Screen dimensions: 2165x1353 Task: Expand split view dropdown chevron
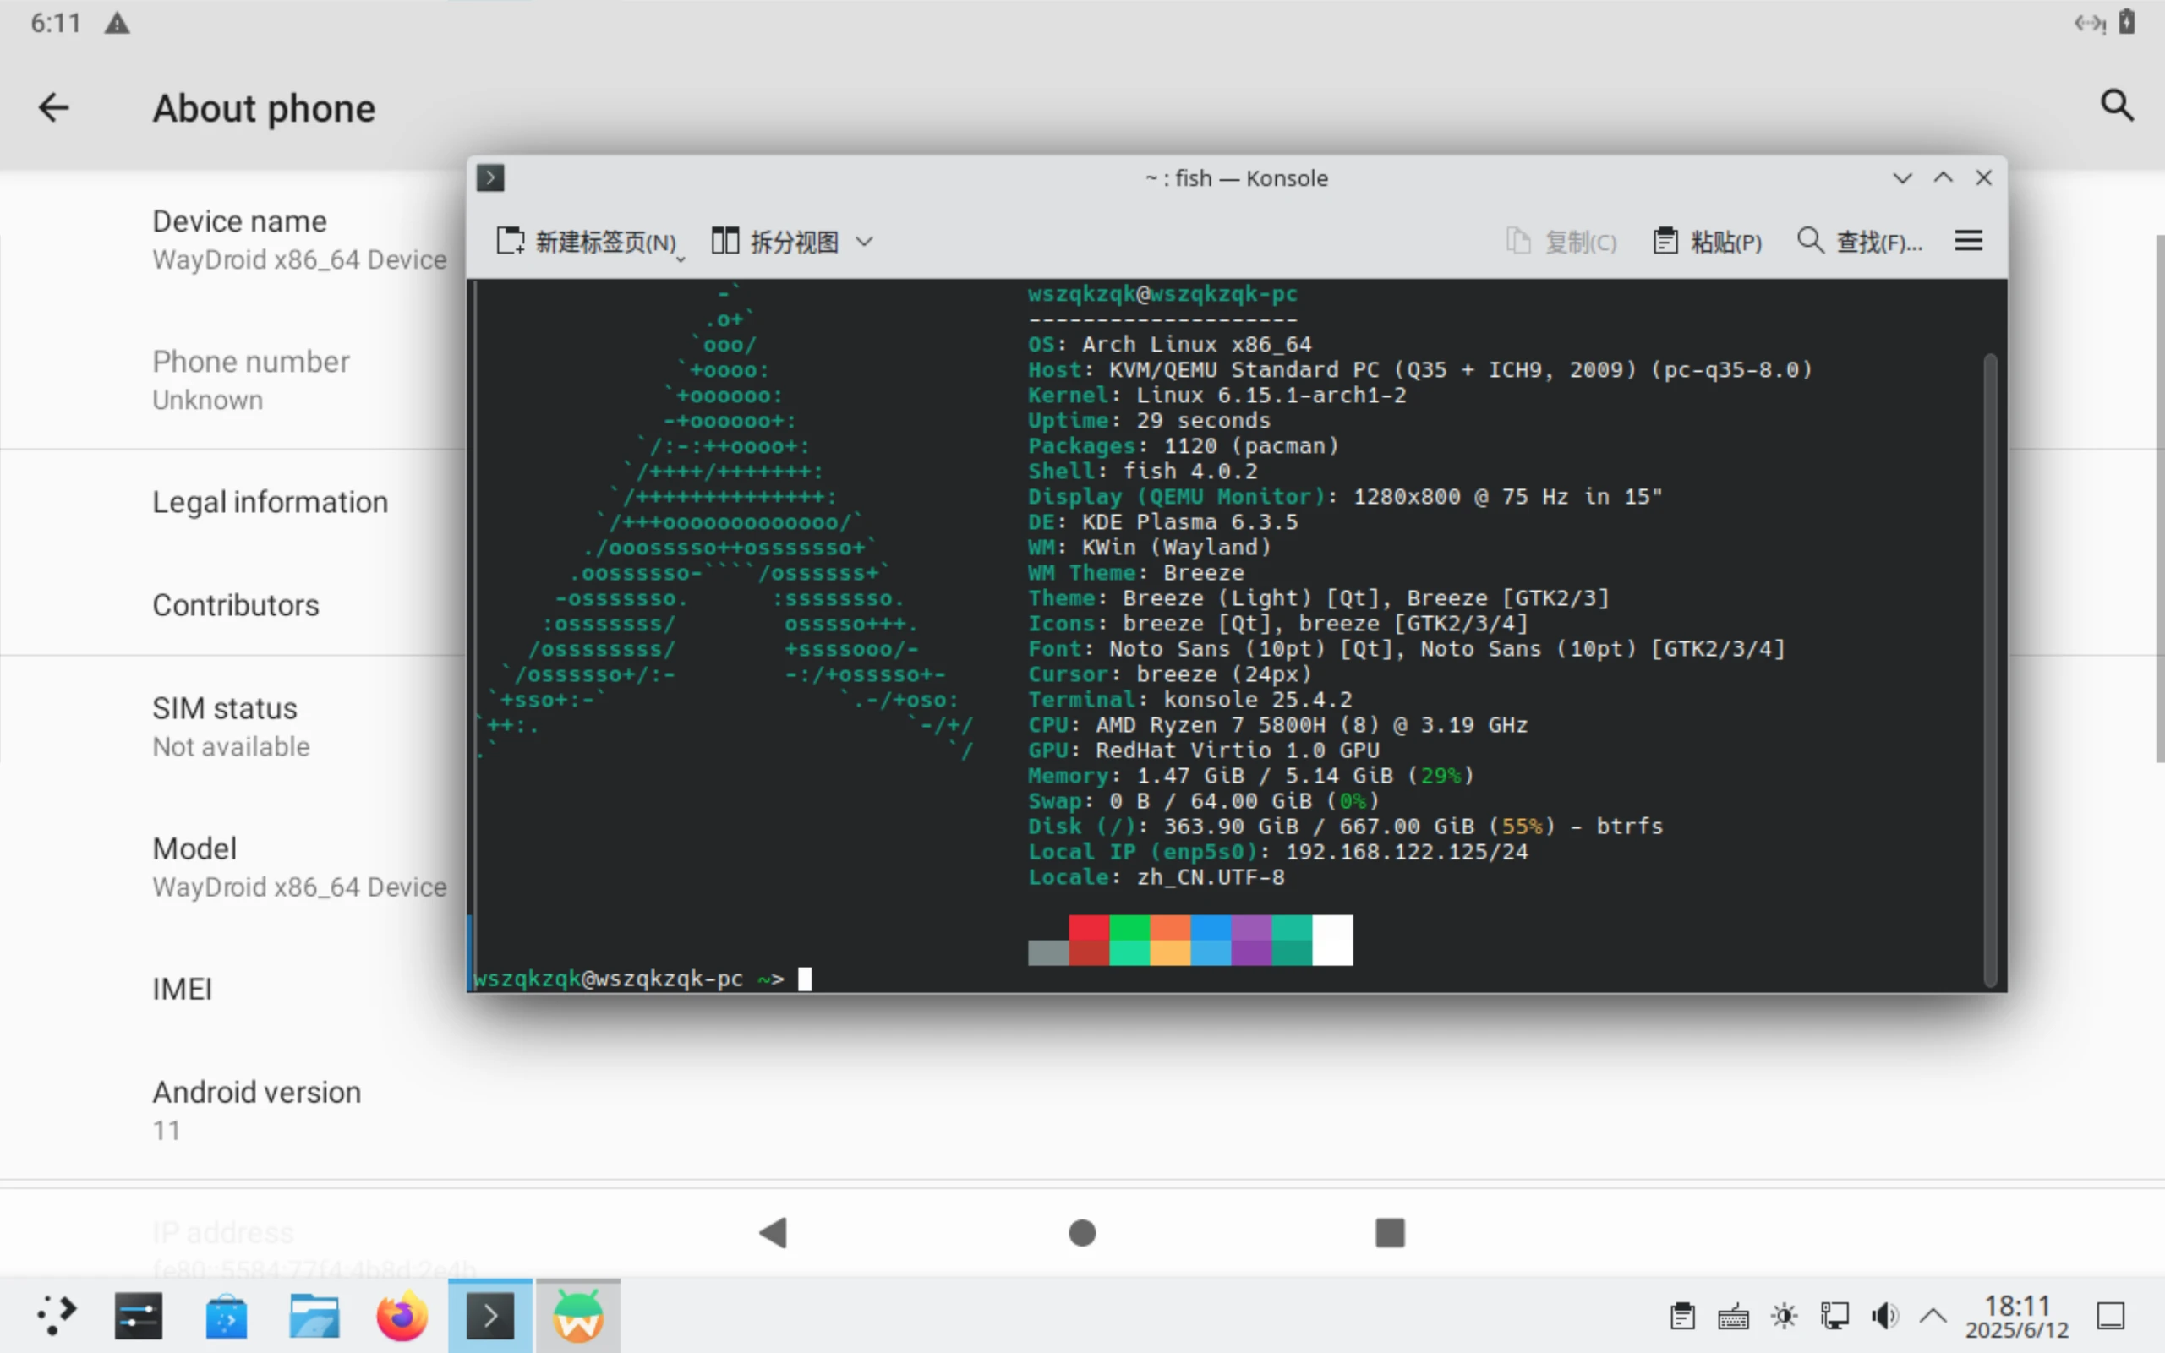[x=864, y=242]
